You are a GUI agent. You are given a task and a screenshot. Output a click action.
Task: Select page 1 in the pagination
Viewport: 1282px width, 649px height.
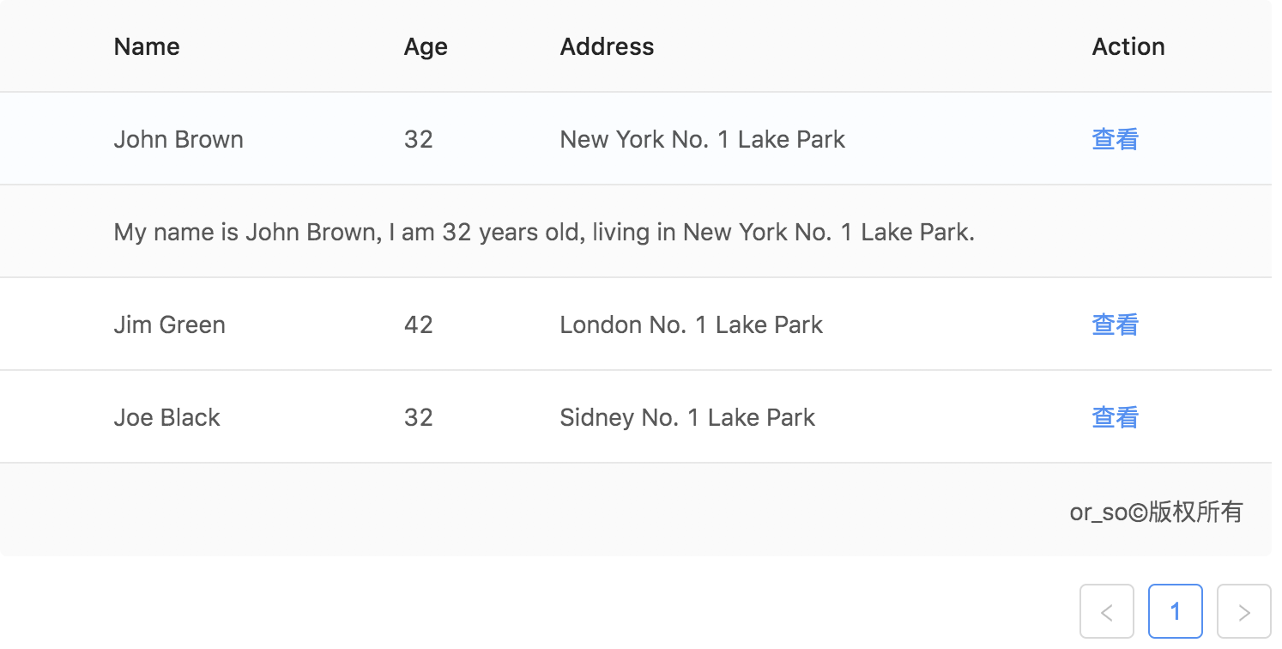[x=1175, y=612]
